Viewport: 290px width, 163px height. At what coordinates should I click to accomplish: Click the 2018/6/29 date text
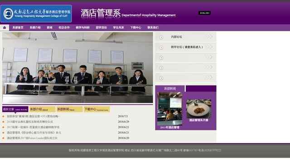click(x=124, y=122)
